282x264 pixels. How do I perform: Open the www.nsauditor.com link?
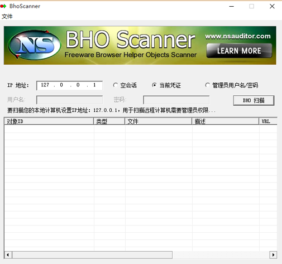(x=238, y=36)
